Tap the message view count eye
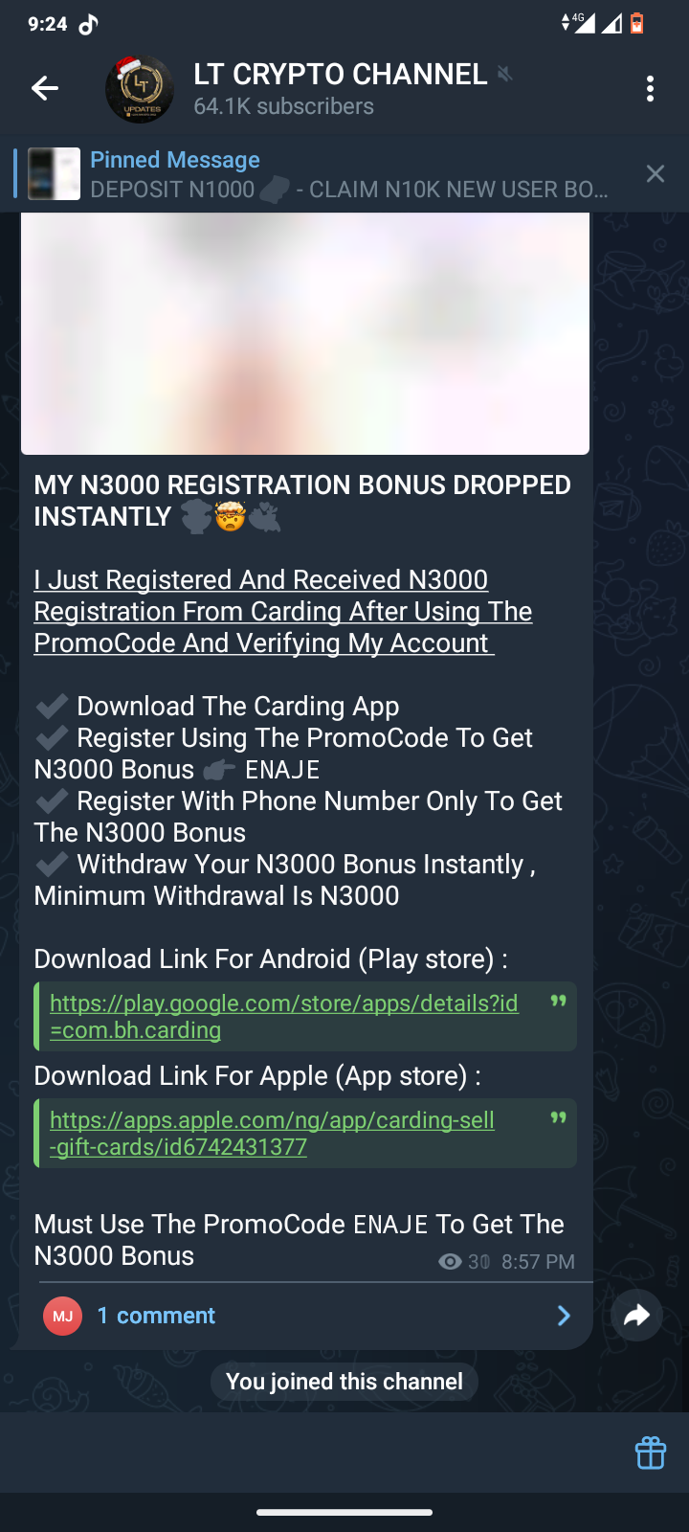Viewport: 689px width, 1532px height. point(450,1262)
